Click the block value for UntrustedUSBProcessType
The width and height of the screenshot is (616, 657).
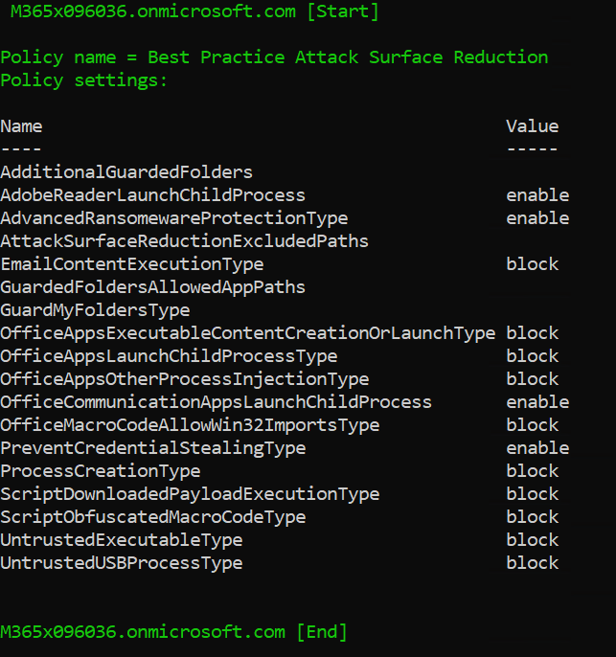pyautogui.click(x=532, y=563)
